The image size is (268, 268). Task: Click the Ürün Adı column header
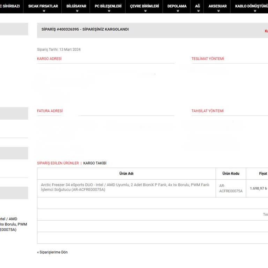click(x=126, y=173)
